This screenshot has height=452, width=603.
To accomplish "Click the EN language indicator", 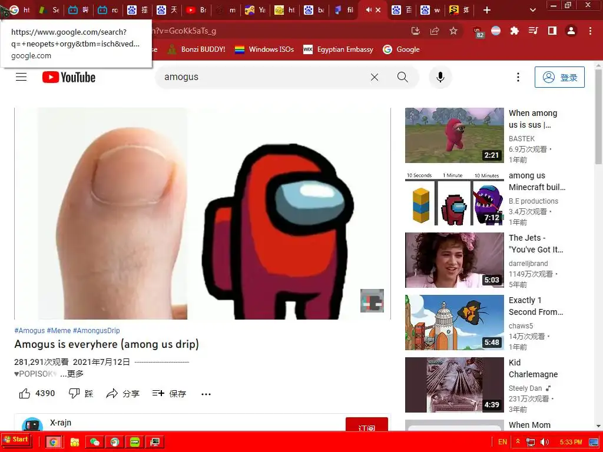I will pos(502,442).
